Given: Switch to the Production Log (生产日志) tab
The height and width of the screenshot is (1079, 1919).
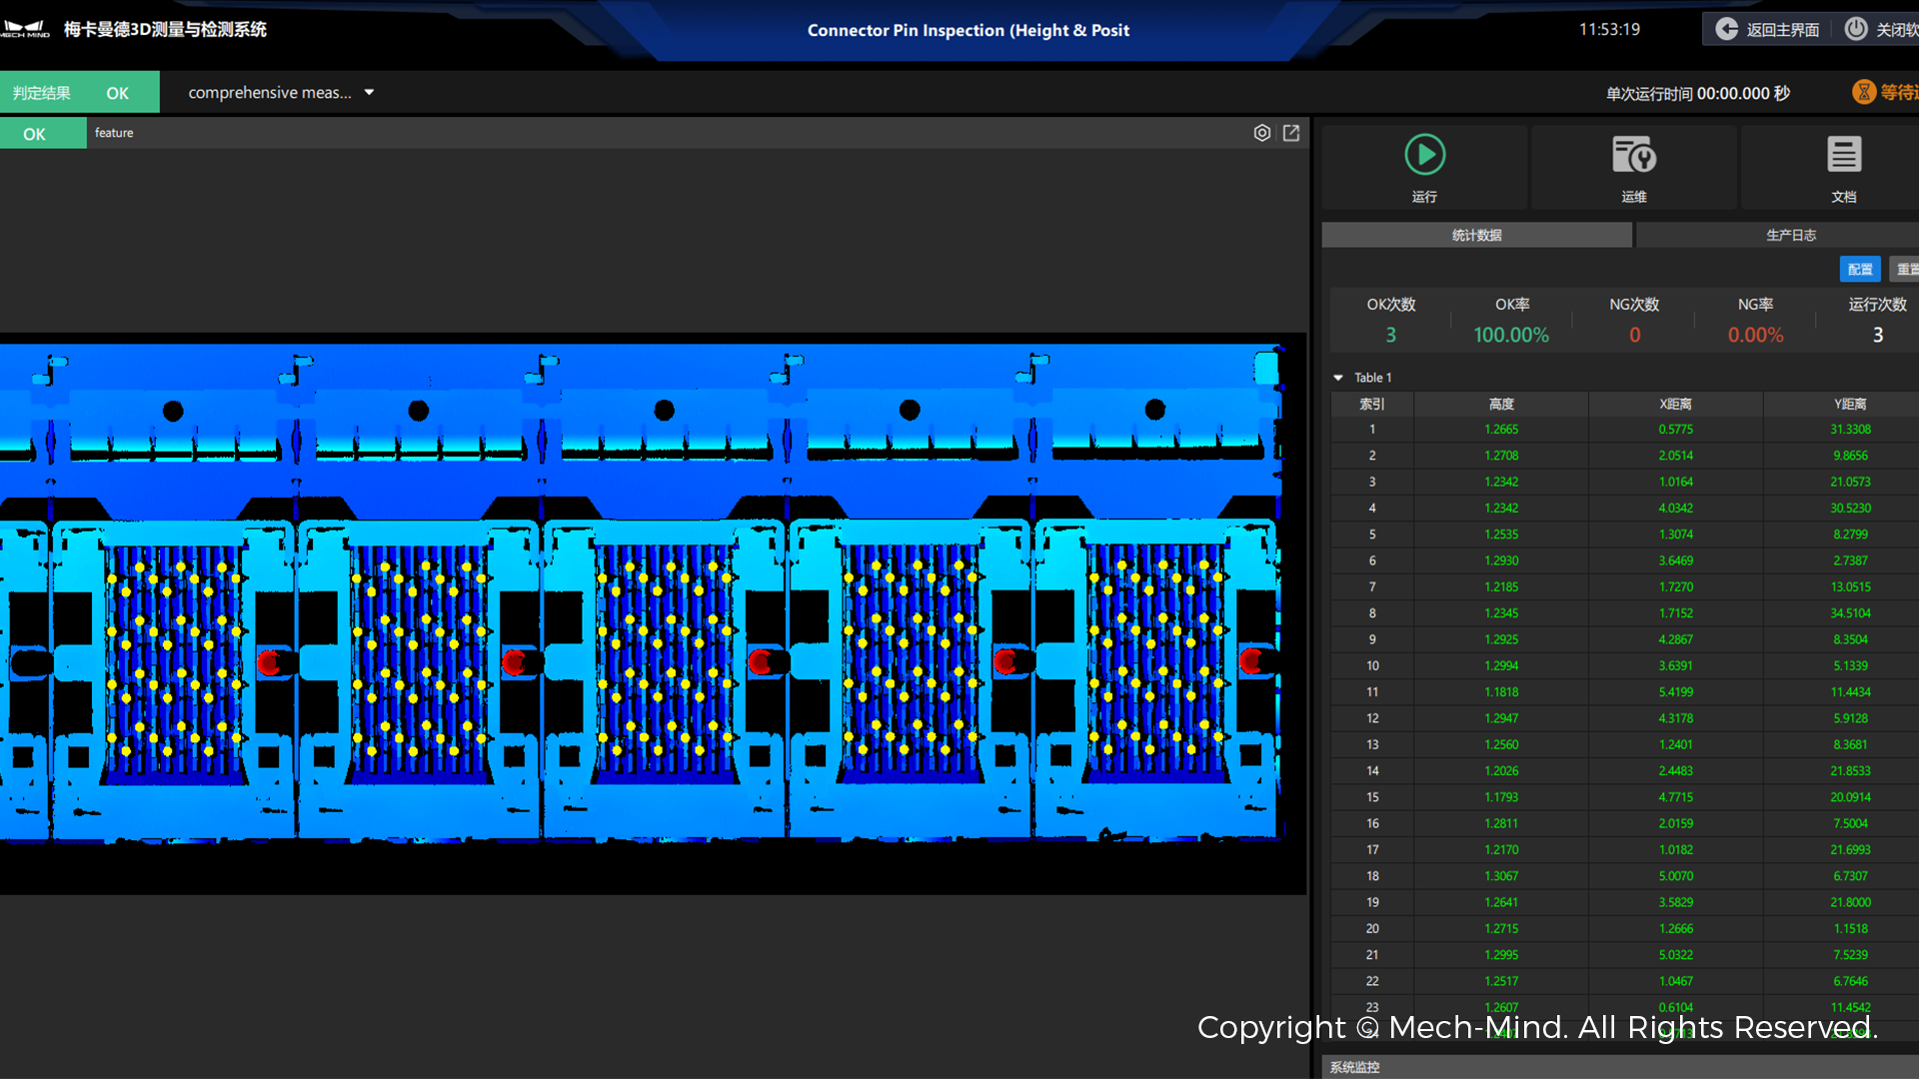Looking at the screenshot, I should point(1790,235).
